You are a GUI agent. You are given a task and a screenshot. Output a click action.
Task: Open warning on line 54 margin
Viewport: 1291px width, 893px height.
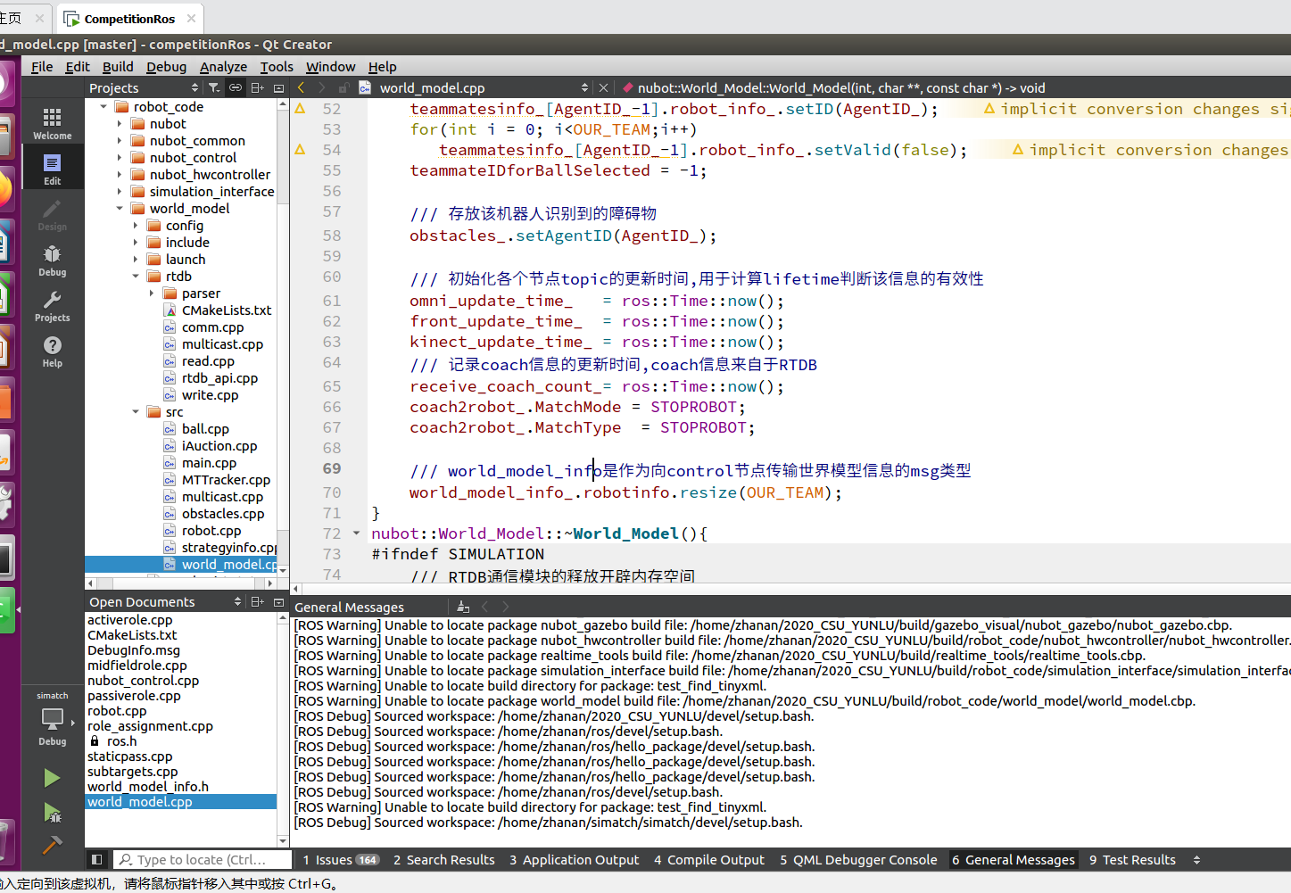(x=300, y=150)
